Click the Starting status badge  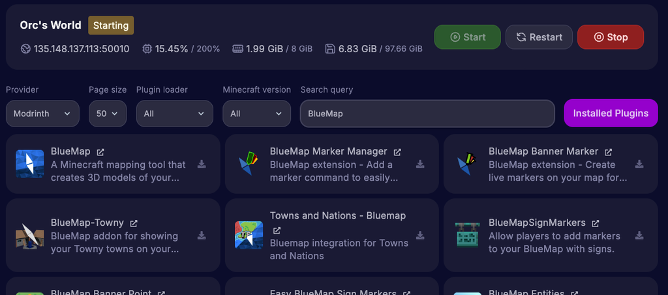(x=111, y=25)
